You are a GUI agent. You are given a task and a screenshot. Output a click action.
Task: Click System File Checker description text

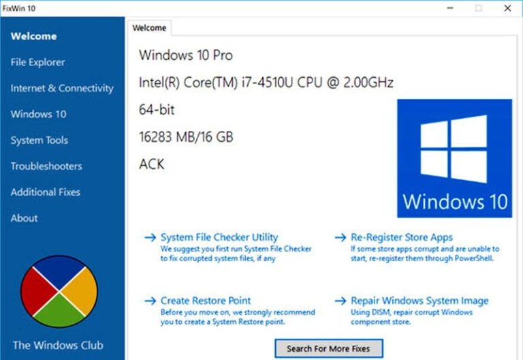236,254
